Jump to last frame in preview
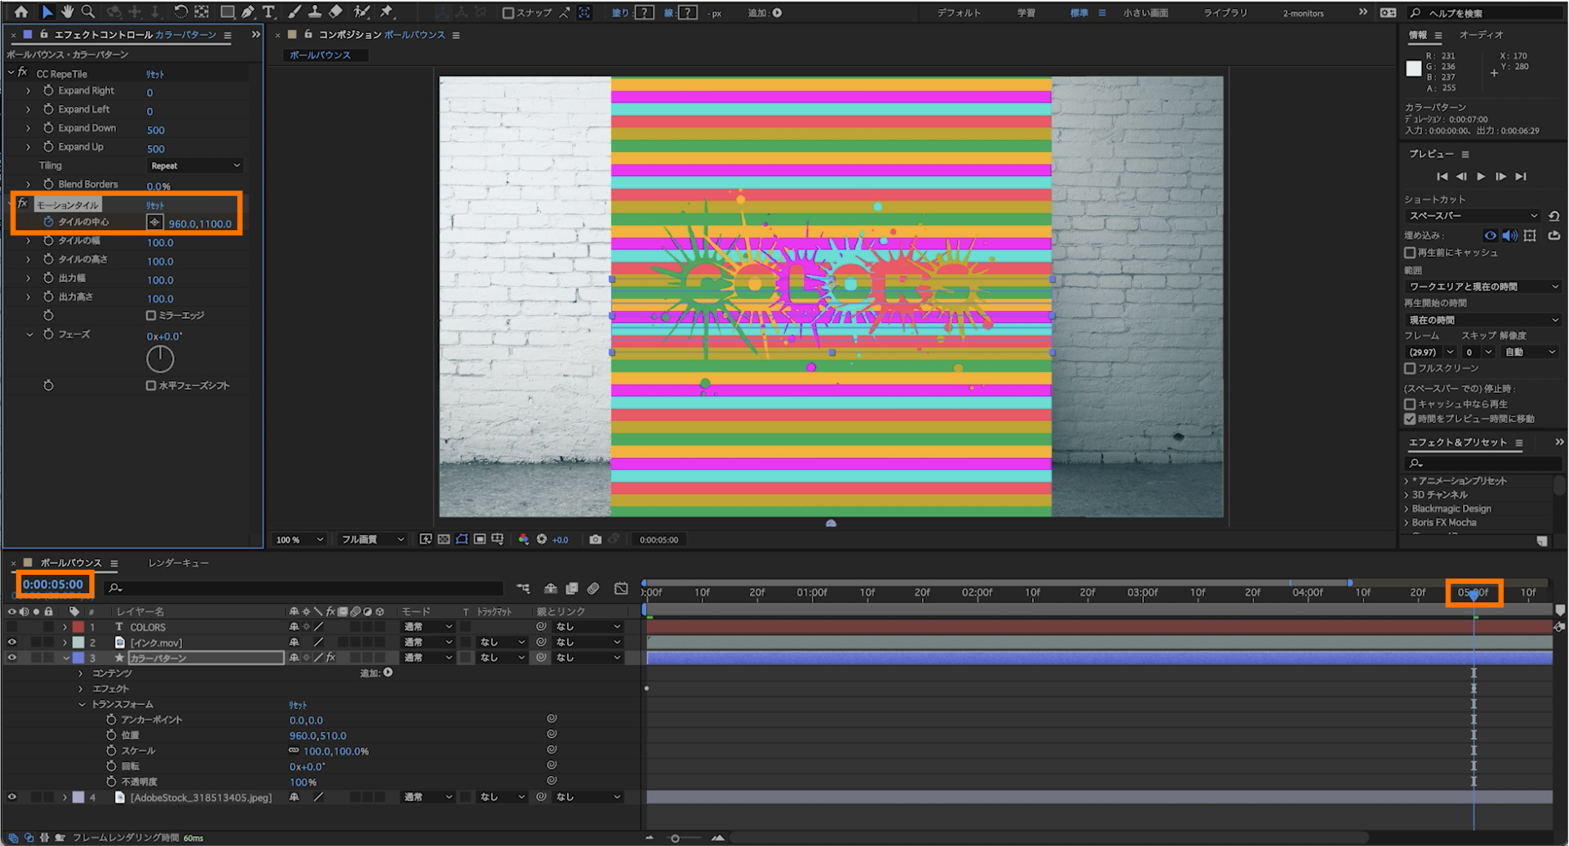This screenshot has height=846, width=1569. click(x=1521, y=177)
